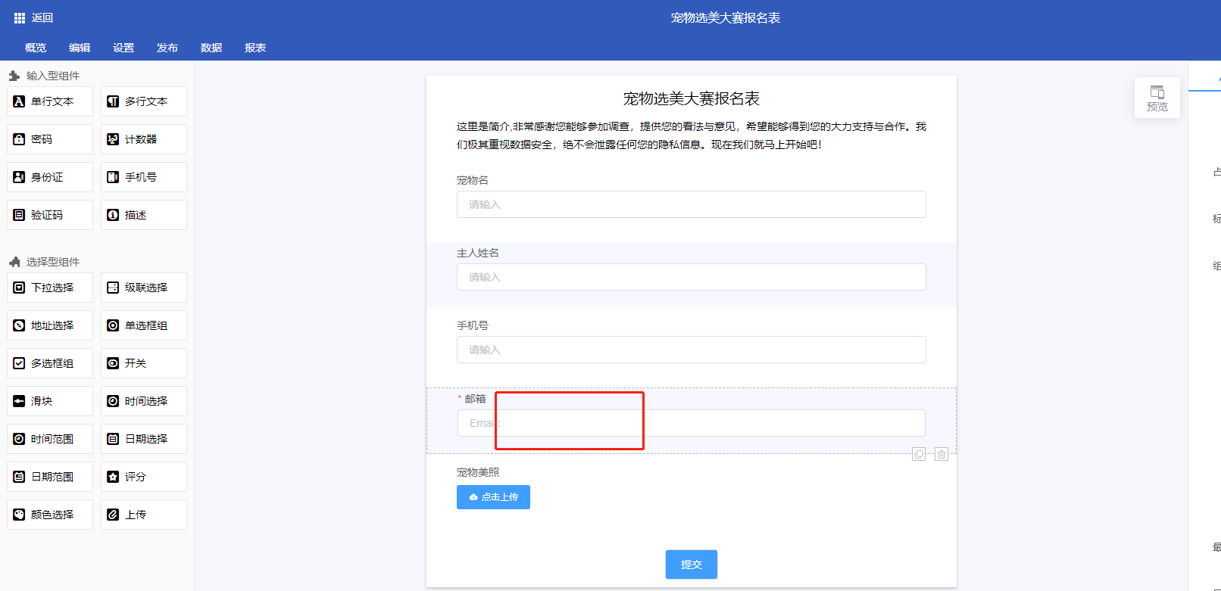The width and height of the screenshot is (1221, 591).
Task: Choose the 身份证 ID card component
Action: click(x=50, y=177)
